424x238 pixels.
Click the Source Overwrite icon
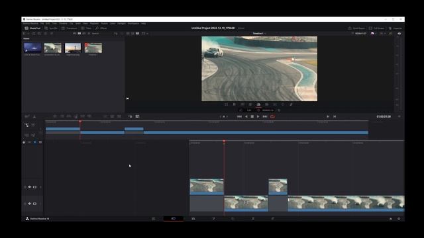click(89, 116)
